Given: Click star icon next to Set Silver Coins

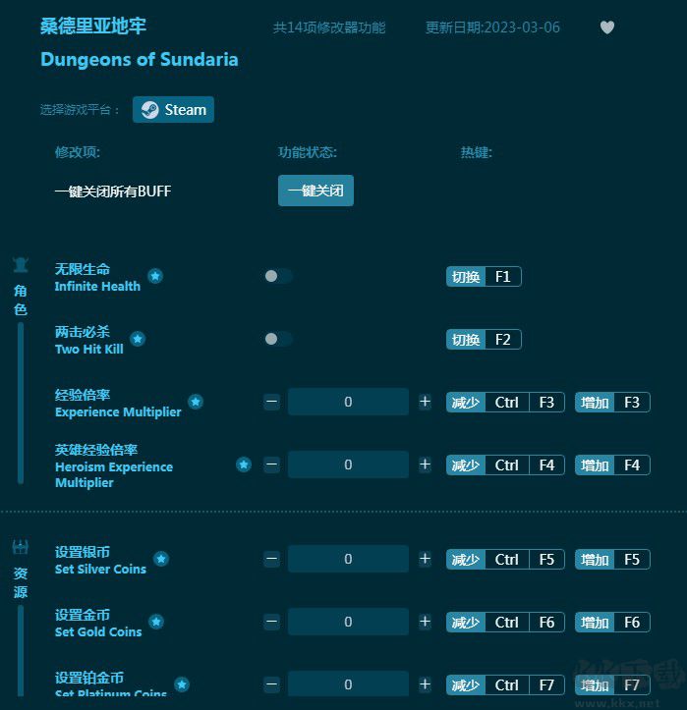Looking at the screenshot, I should (x=161, y=559).
